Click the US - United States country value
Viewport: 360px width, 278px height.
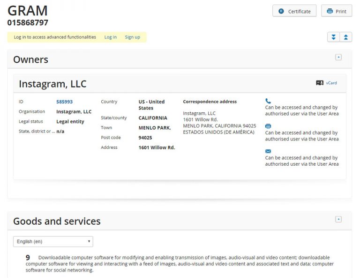[x=151, y=105]
